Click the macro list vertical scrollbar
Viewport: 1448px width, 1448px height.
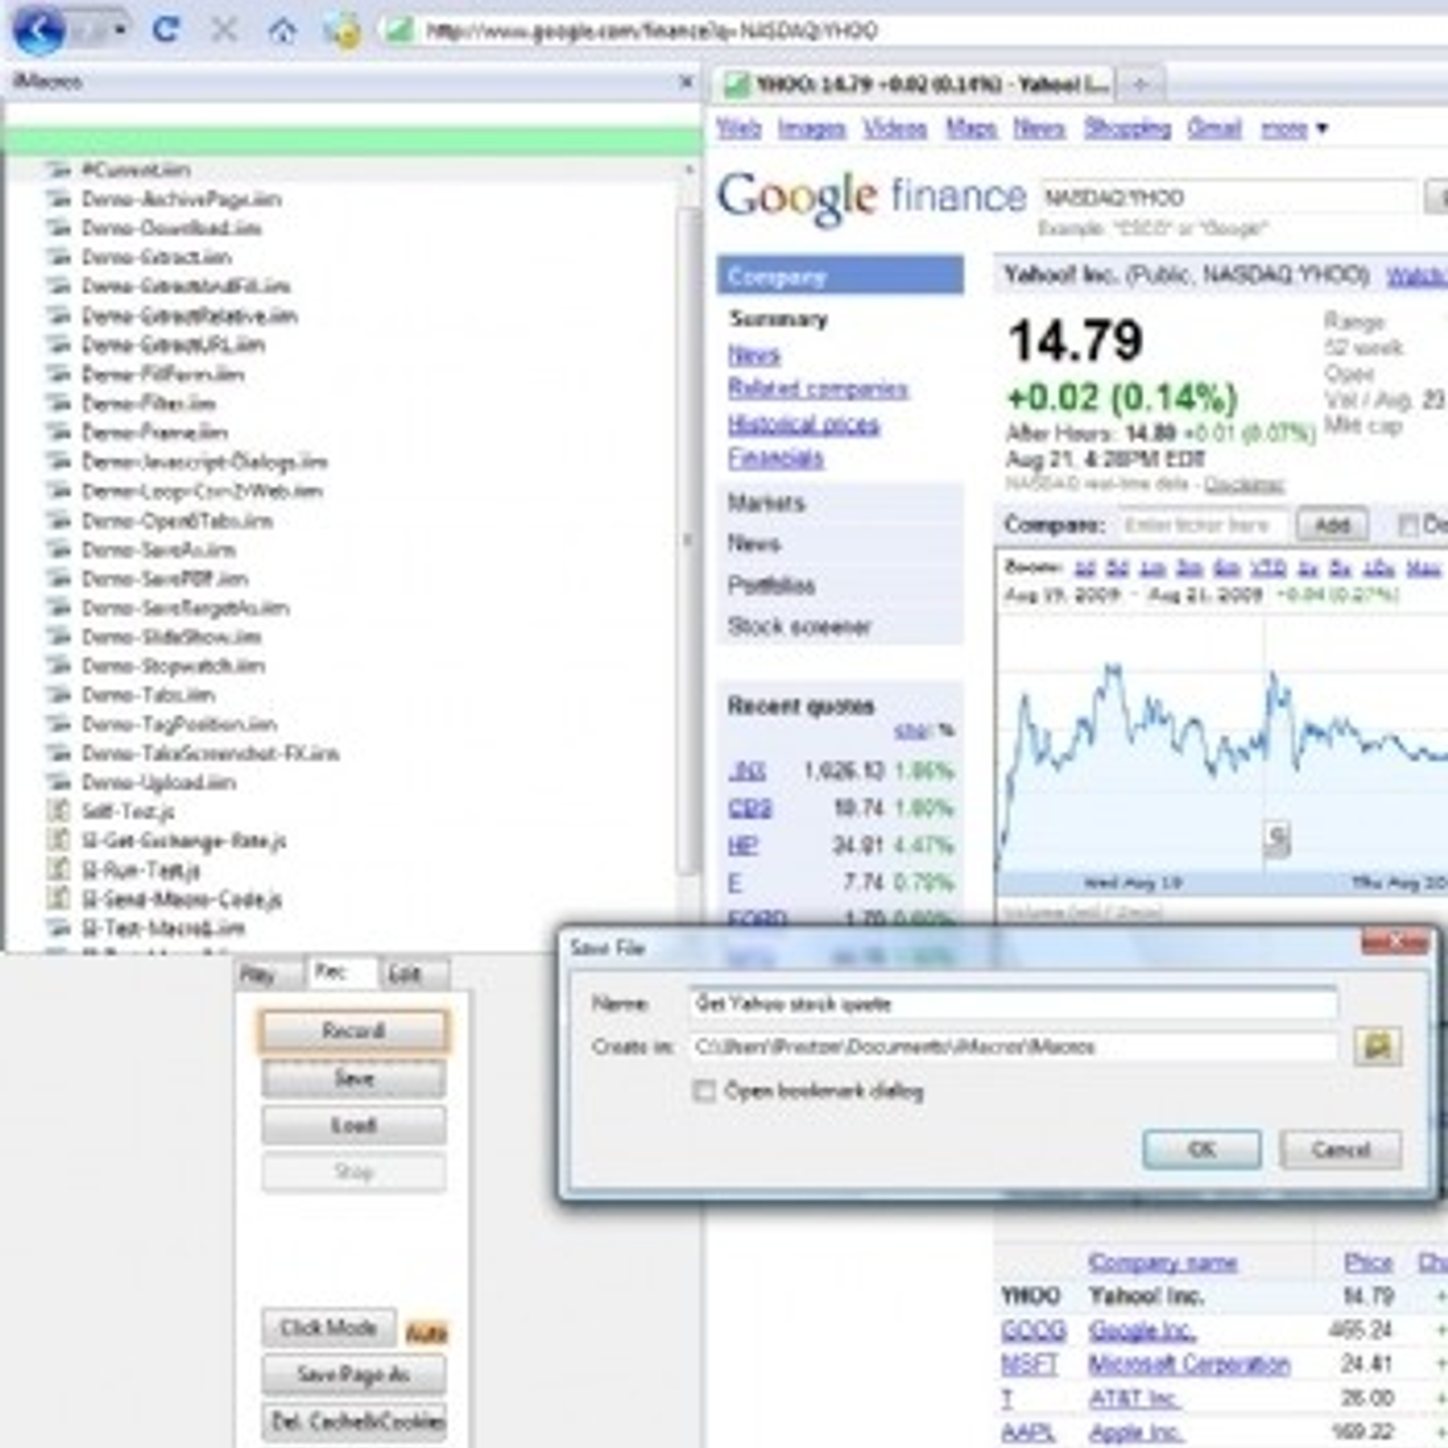[690, 540]
